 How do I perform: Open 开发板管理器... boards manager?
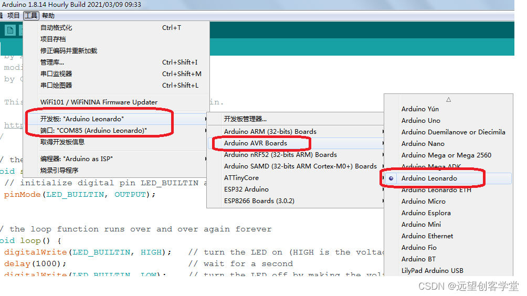tap(296, 119)
